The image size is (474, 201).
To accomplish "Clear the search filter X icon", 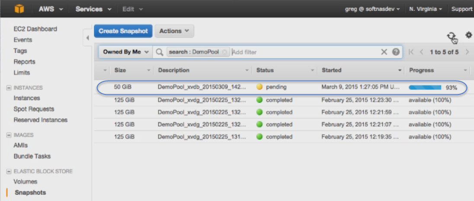I will [384, 52].
